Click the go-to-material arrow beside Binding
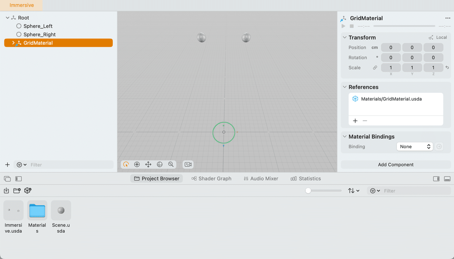 [439, 146]
